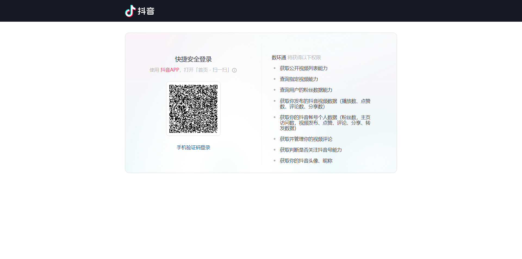Viewport: 522px width, 259px height.
Task: Click the bullet before 获取你的抖音头像、昵称
Action: tap(275, 161)
